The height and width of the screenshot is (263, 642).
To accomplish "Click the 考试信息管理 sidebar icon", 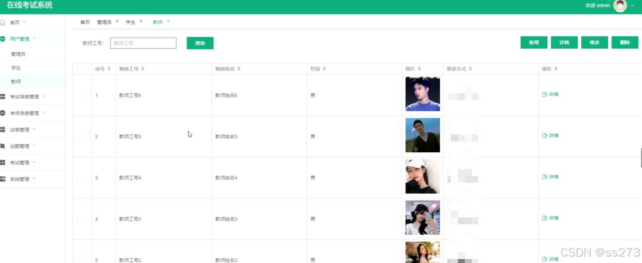I will click(2, 97).
